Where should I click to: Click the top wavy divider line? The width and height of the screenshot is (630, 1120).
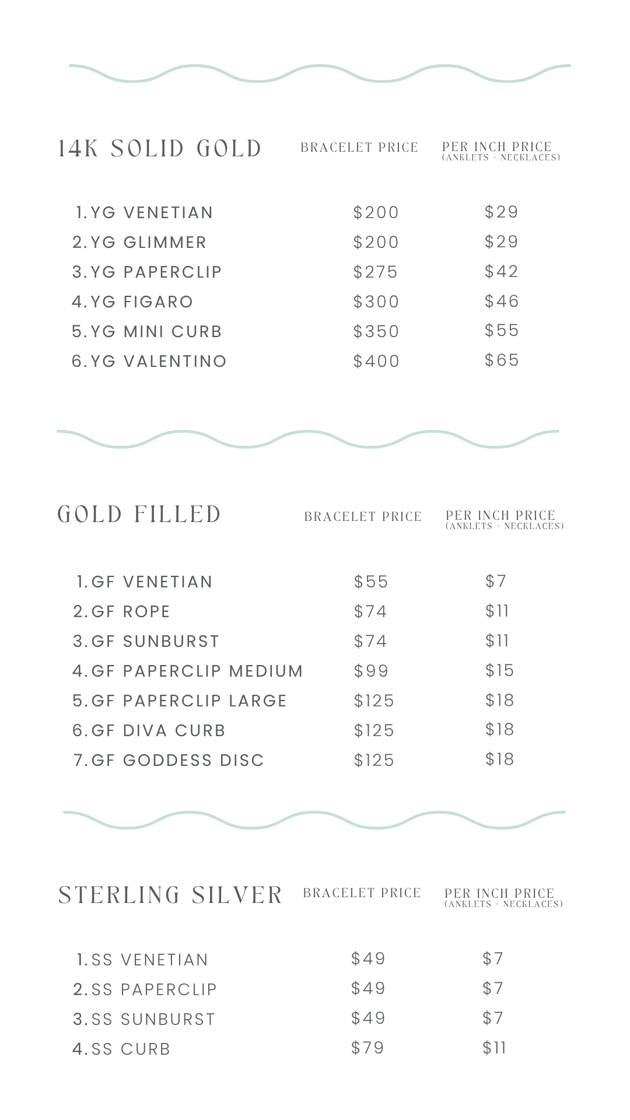tap(320, 73)
